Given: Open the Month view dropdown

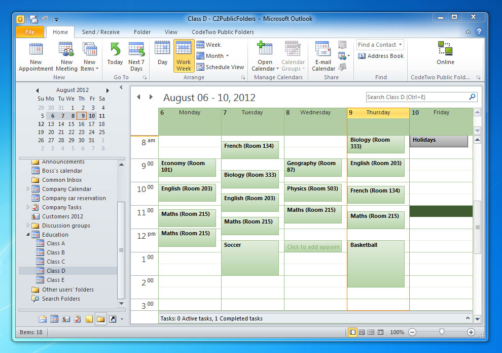Looking at the screenshot, I should click(x=213, y=56).
